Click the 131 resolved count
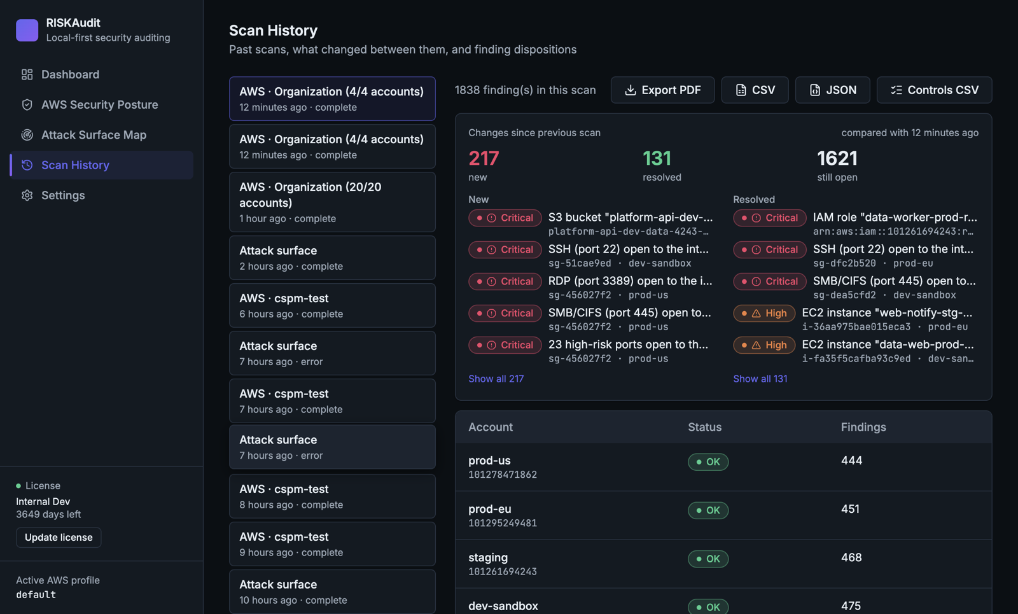The height and width of the screenshot is (614, 1018). [657, 158]
